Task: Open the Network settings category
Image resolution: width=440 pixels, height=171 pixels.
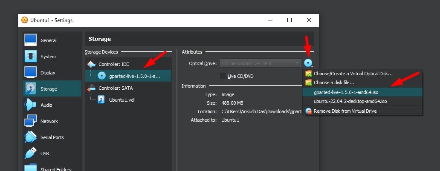Action: 52,121
